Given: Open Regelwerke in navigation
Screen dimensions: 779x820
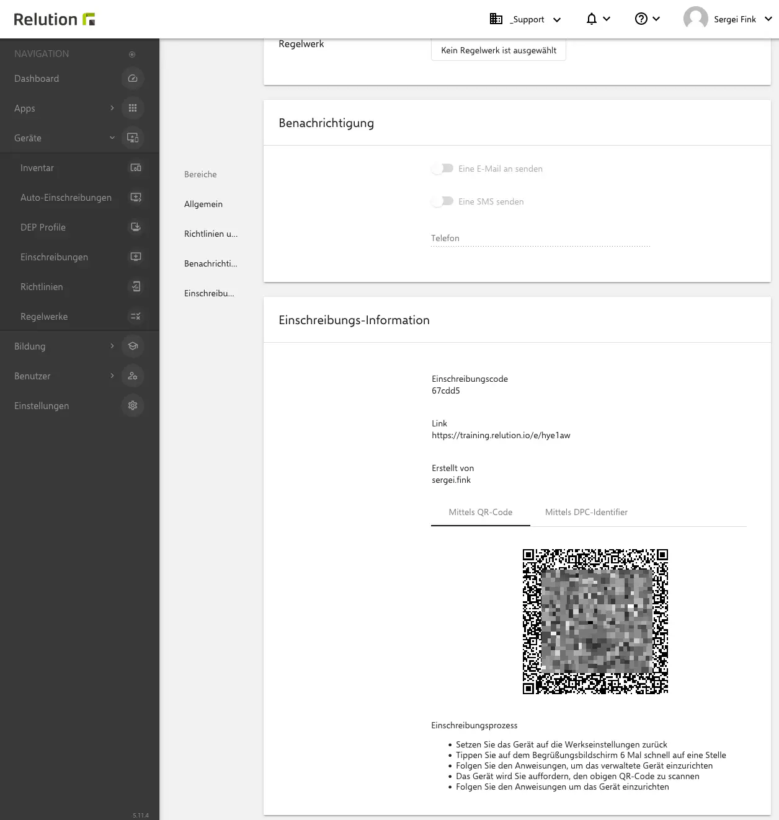Looking at the screenshot, I should pyautogui.click(x=44, y=317).
